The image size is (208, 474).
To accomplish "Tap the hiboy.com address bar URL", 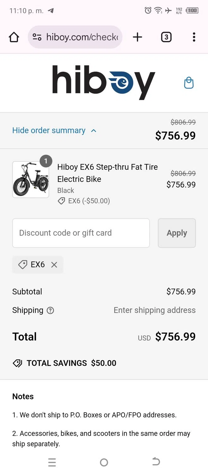I will 82,37.
